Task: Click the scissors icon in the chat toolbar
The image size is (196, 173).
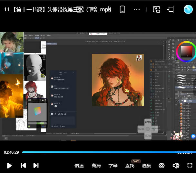Action: coord(55,114)
